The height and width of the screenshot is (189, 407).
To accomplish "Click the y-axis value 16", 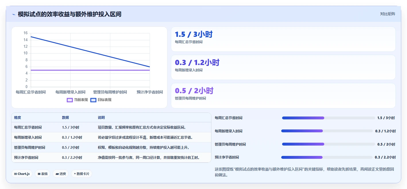I will coord(26,33).
